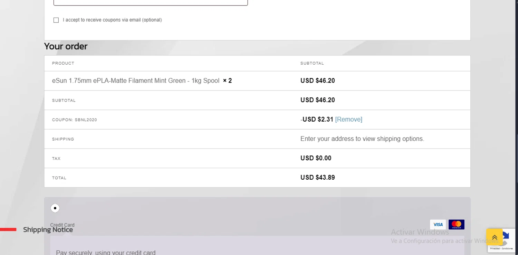The width and height of the screenshot is (518, 255).
Task: Click the quantity × 2 text
Action: (x=227, y=81)
